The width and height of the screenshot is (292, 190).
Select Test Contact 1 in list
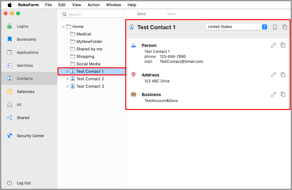tap(92, 71)
